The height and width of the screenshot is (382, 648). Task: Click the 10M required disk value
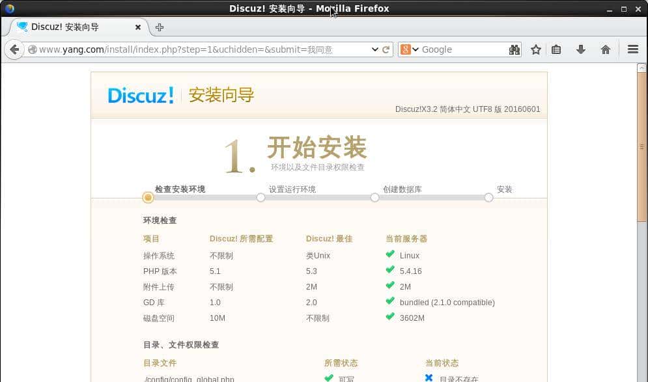click(218, 318)
